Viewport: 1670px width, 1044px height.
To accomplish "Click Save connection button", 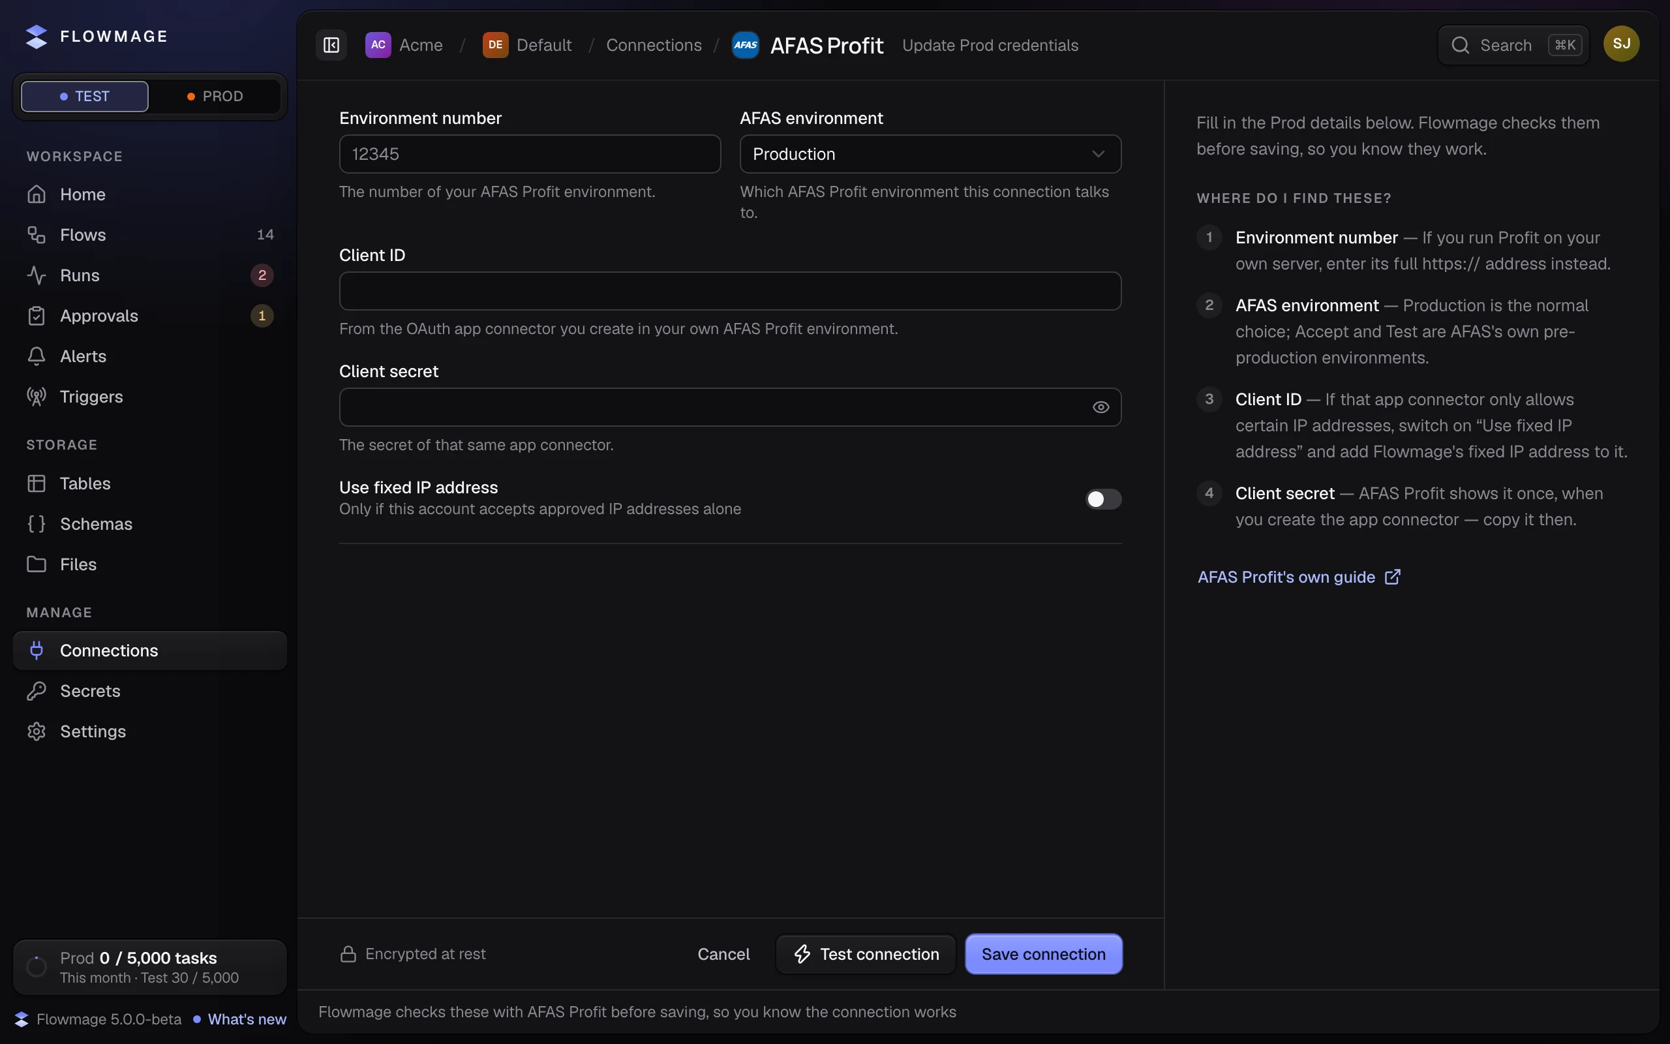I will pos(1043,954).
